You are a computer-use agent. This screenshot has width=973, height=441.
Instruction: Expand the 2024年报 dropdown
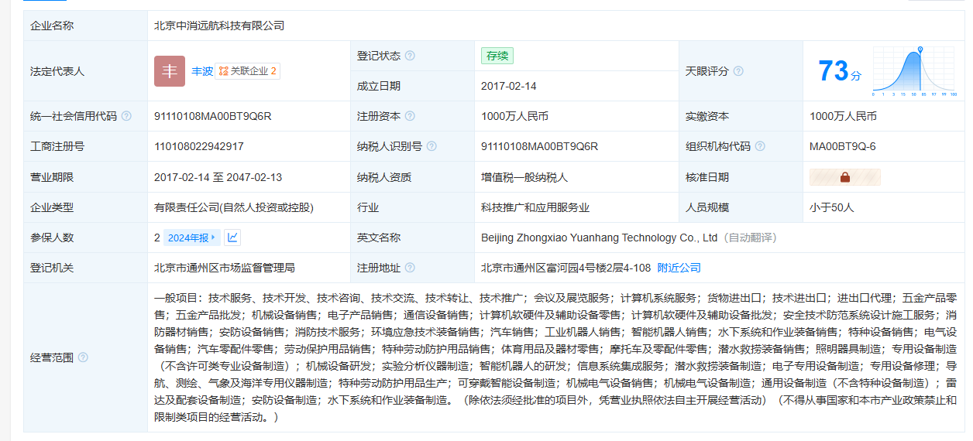(192, 238)
